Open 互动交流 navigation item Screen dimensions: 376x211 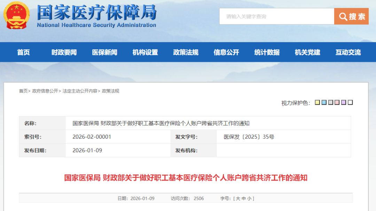point(348,52)
